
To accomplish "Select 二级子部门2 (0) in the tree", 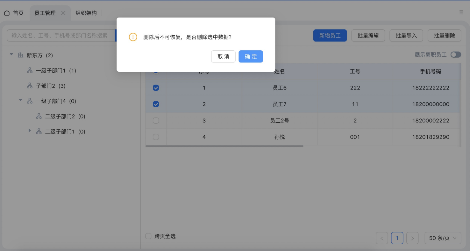I will [65, 116].
